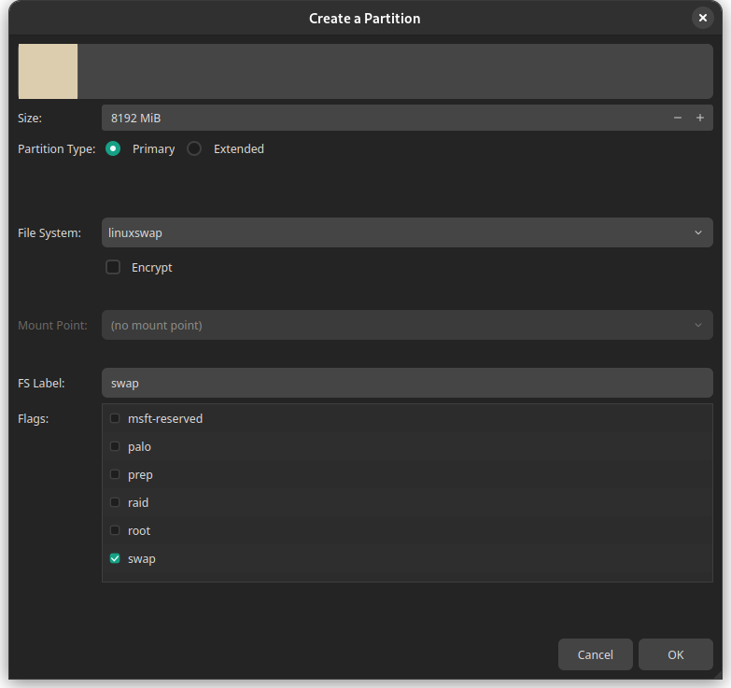Click the beige partition size bar
Image resolution: width=731 pixels, height=688 pixels.
pyautogui.click(x=48, y=71)
